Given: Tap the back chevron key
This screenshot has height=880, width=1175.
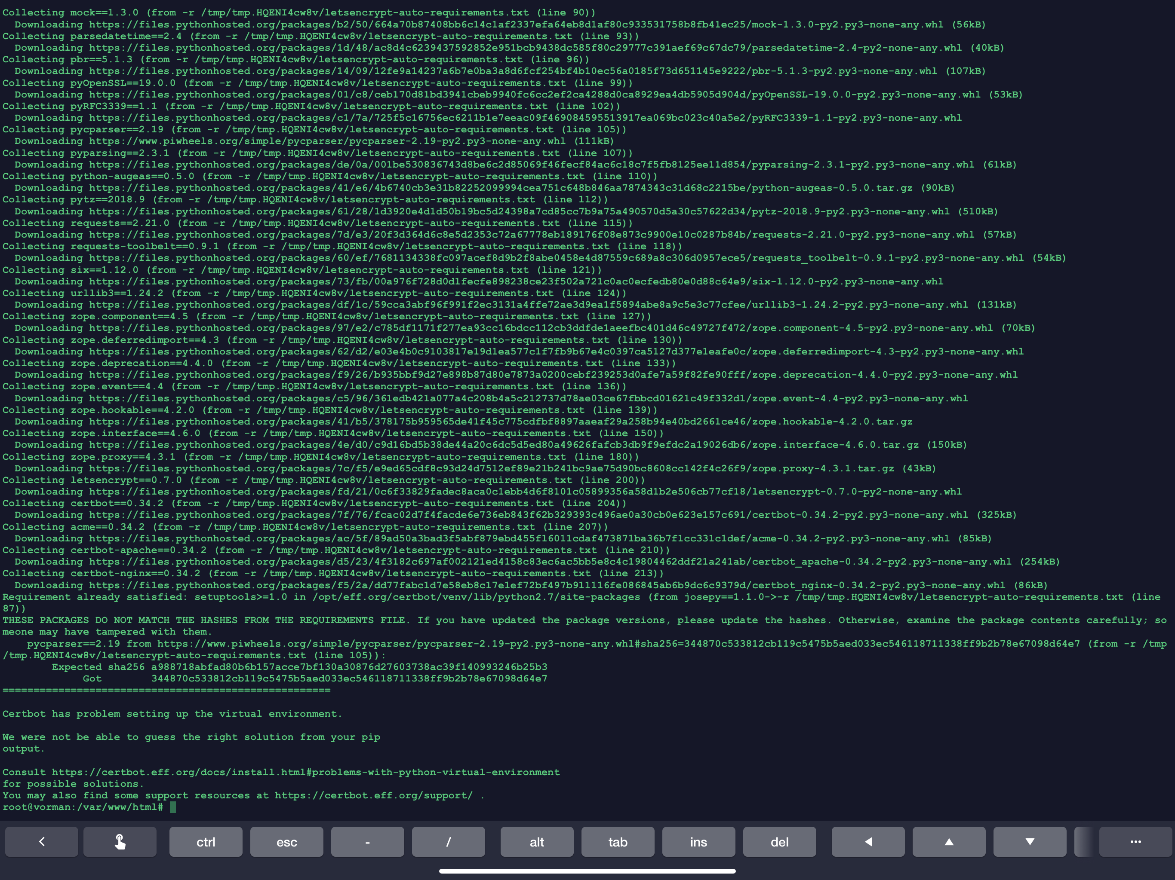Looking at the screenshot, I should point(41,841).
